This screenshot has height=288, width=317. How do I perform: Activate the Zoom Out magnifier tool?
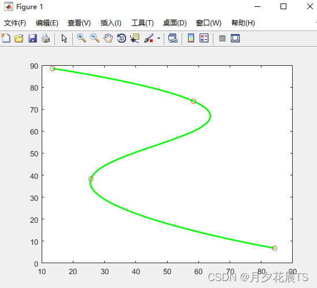coord(95,38)
